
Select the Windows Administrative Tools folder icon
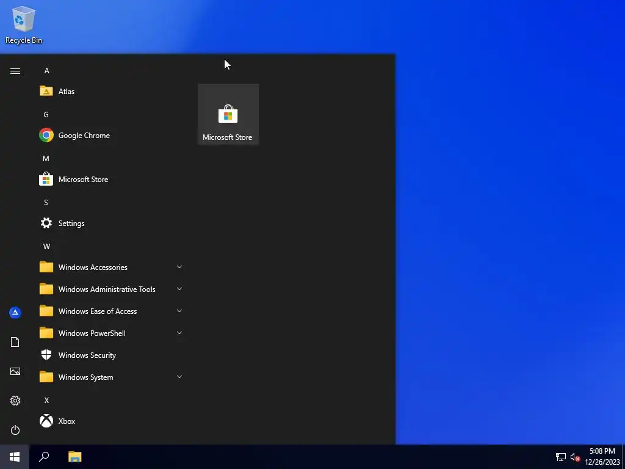(46, 289)
